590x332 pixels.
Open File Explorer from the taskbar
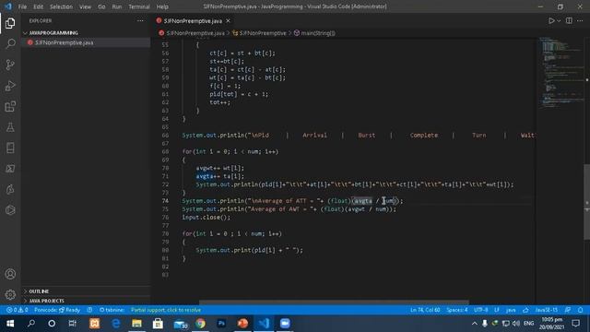[x=136, y=324]
